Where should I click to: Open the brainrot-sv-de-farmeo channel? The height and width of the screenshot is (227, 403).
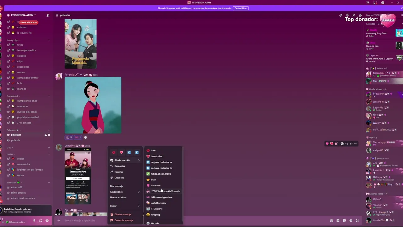click(x=28, y=170)
